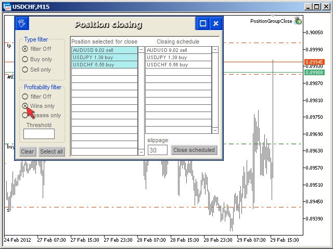Select AUDUSD 9.02 sell position row
333x249 pixels.
click(104, 50)
